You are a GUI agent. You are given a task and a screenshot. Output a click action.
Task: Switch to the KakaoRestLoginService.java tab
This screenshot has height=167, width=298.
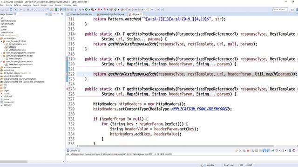112,14
